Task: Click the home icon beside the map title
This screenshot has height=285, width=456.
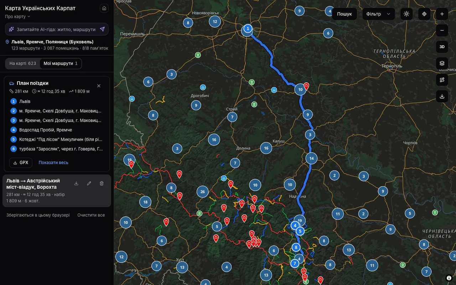Action: tap(104, 8)
